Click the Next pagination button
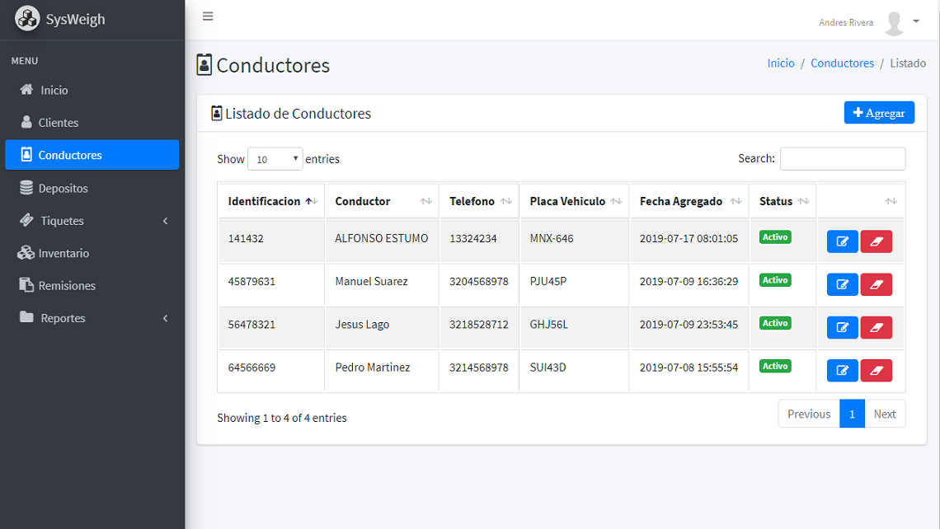Viewport: 940px width, 529px height. (884, 414)
